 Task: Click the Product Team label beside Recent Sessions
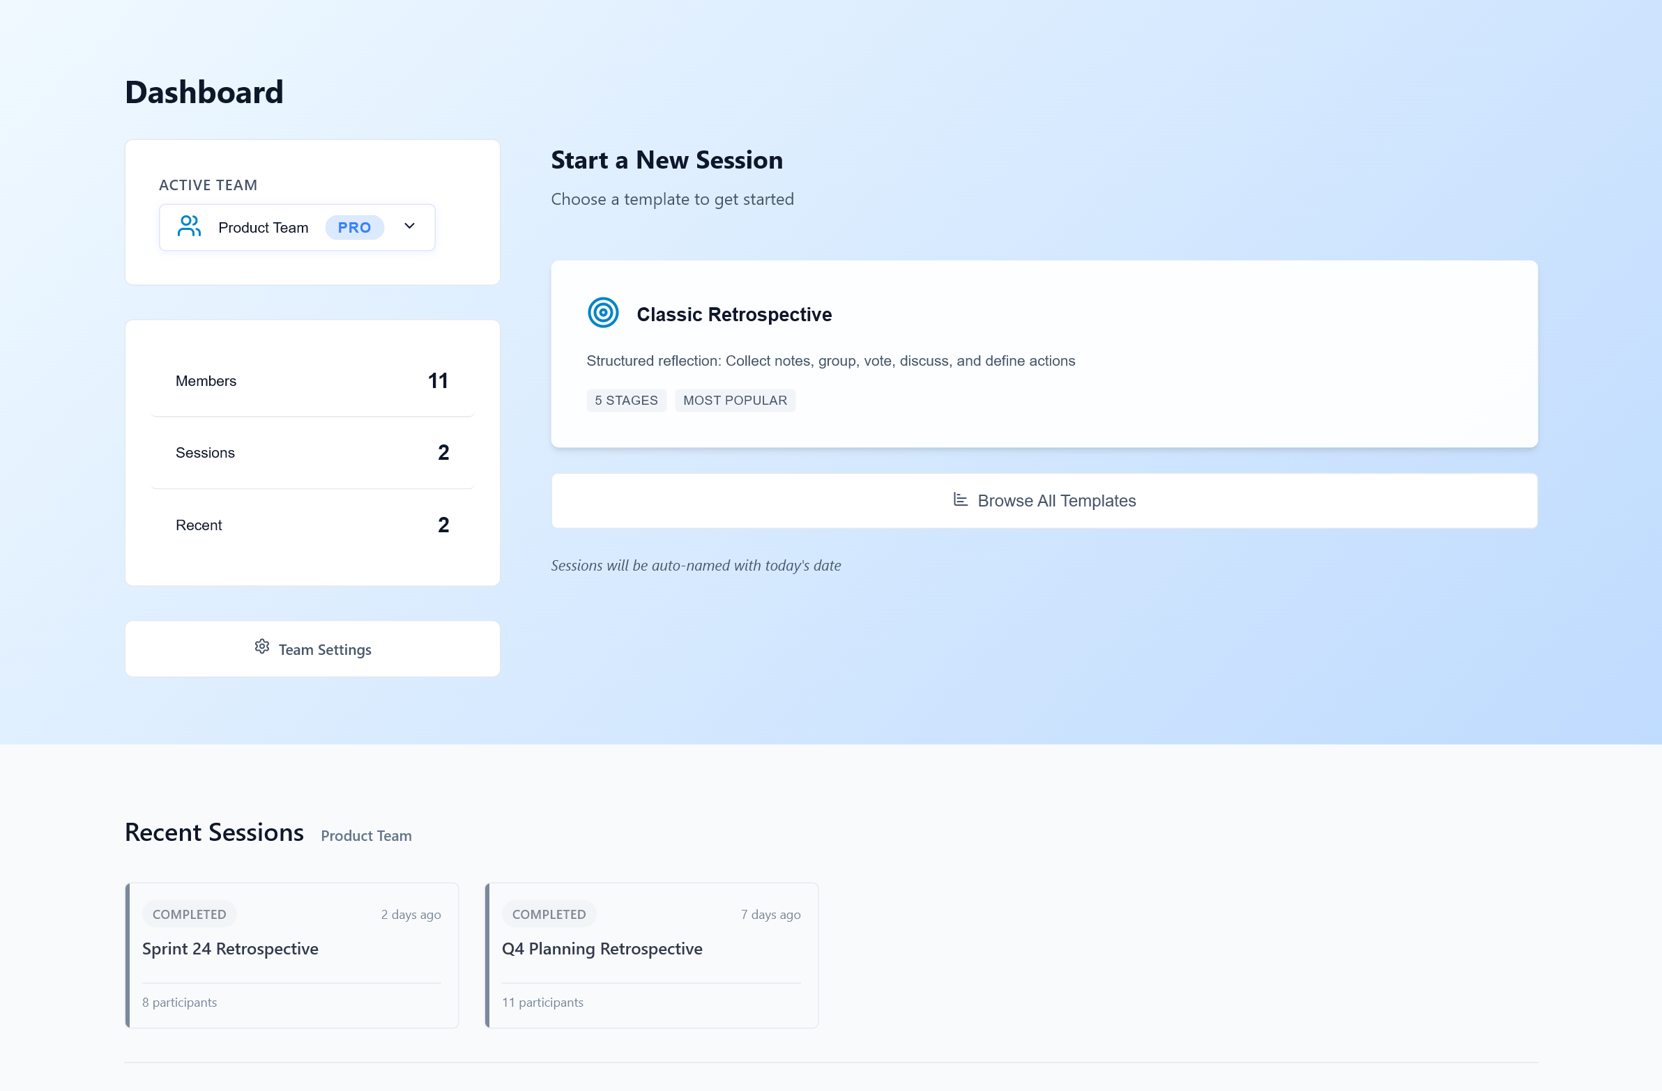point(366,835)
